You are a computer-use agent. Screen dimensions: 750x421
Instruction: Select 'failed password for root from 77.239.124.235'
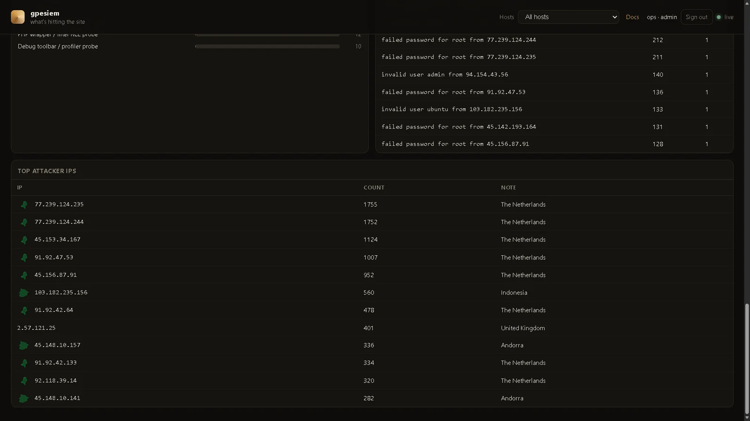click(x=458, y=57)
